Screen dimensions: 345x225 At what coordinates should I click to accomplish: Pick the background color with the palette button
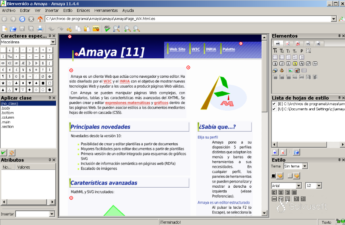[297, 175]
